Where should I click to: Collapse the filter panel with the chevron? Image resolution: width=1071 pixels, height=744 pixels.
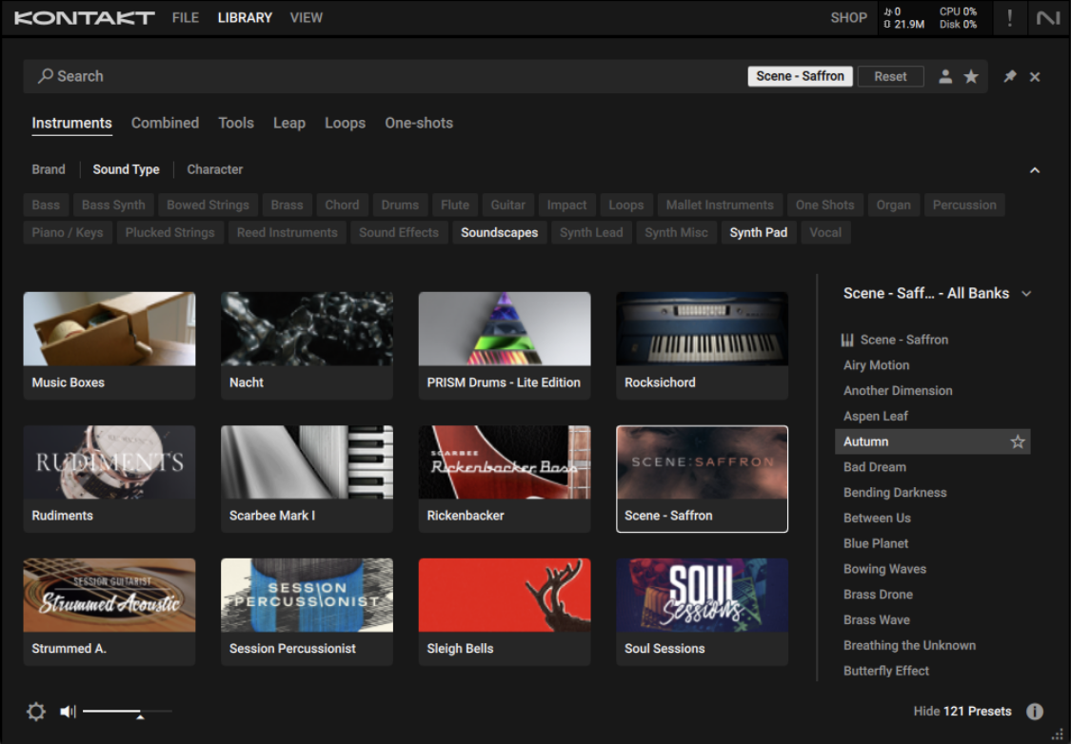click(x=1035, y=169)
